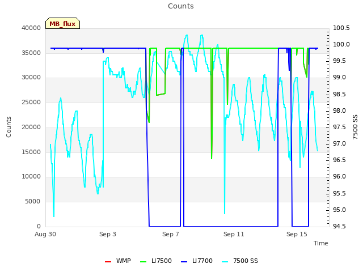
Task: Toggle the LI7700 legend entry
Action: point(197,261)
